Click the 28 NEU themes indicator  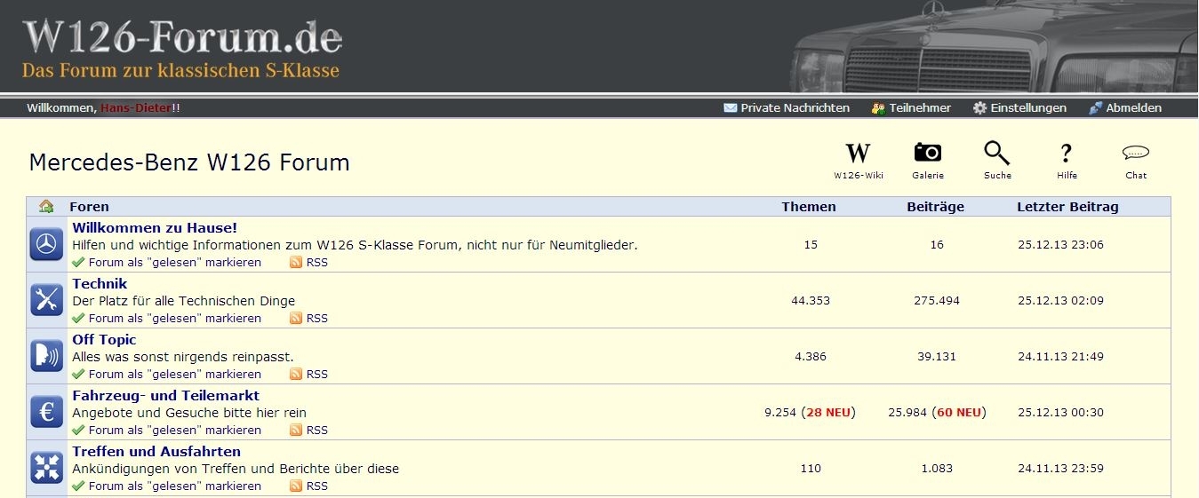click(x=828, y=412)
